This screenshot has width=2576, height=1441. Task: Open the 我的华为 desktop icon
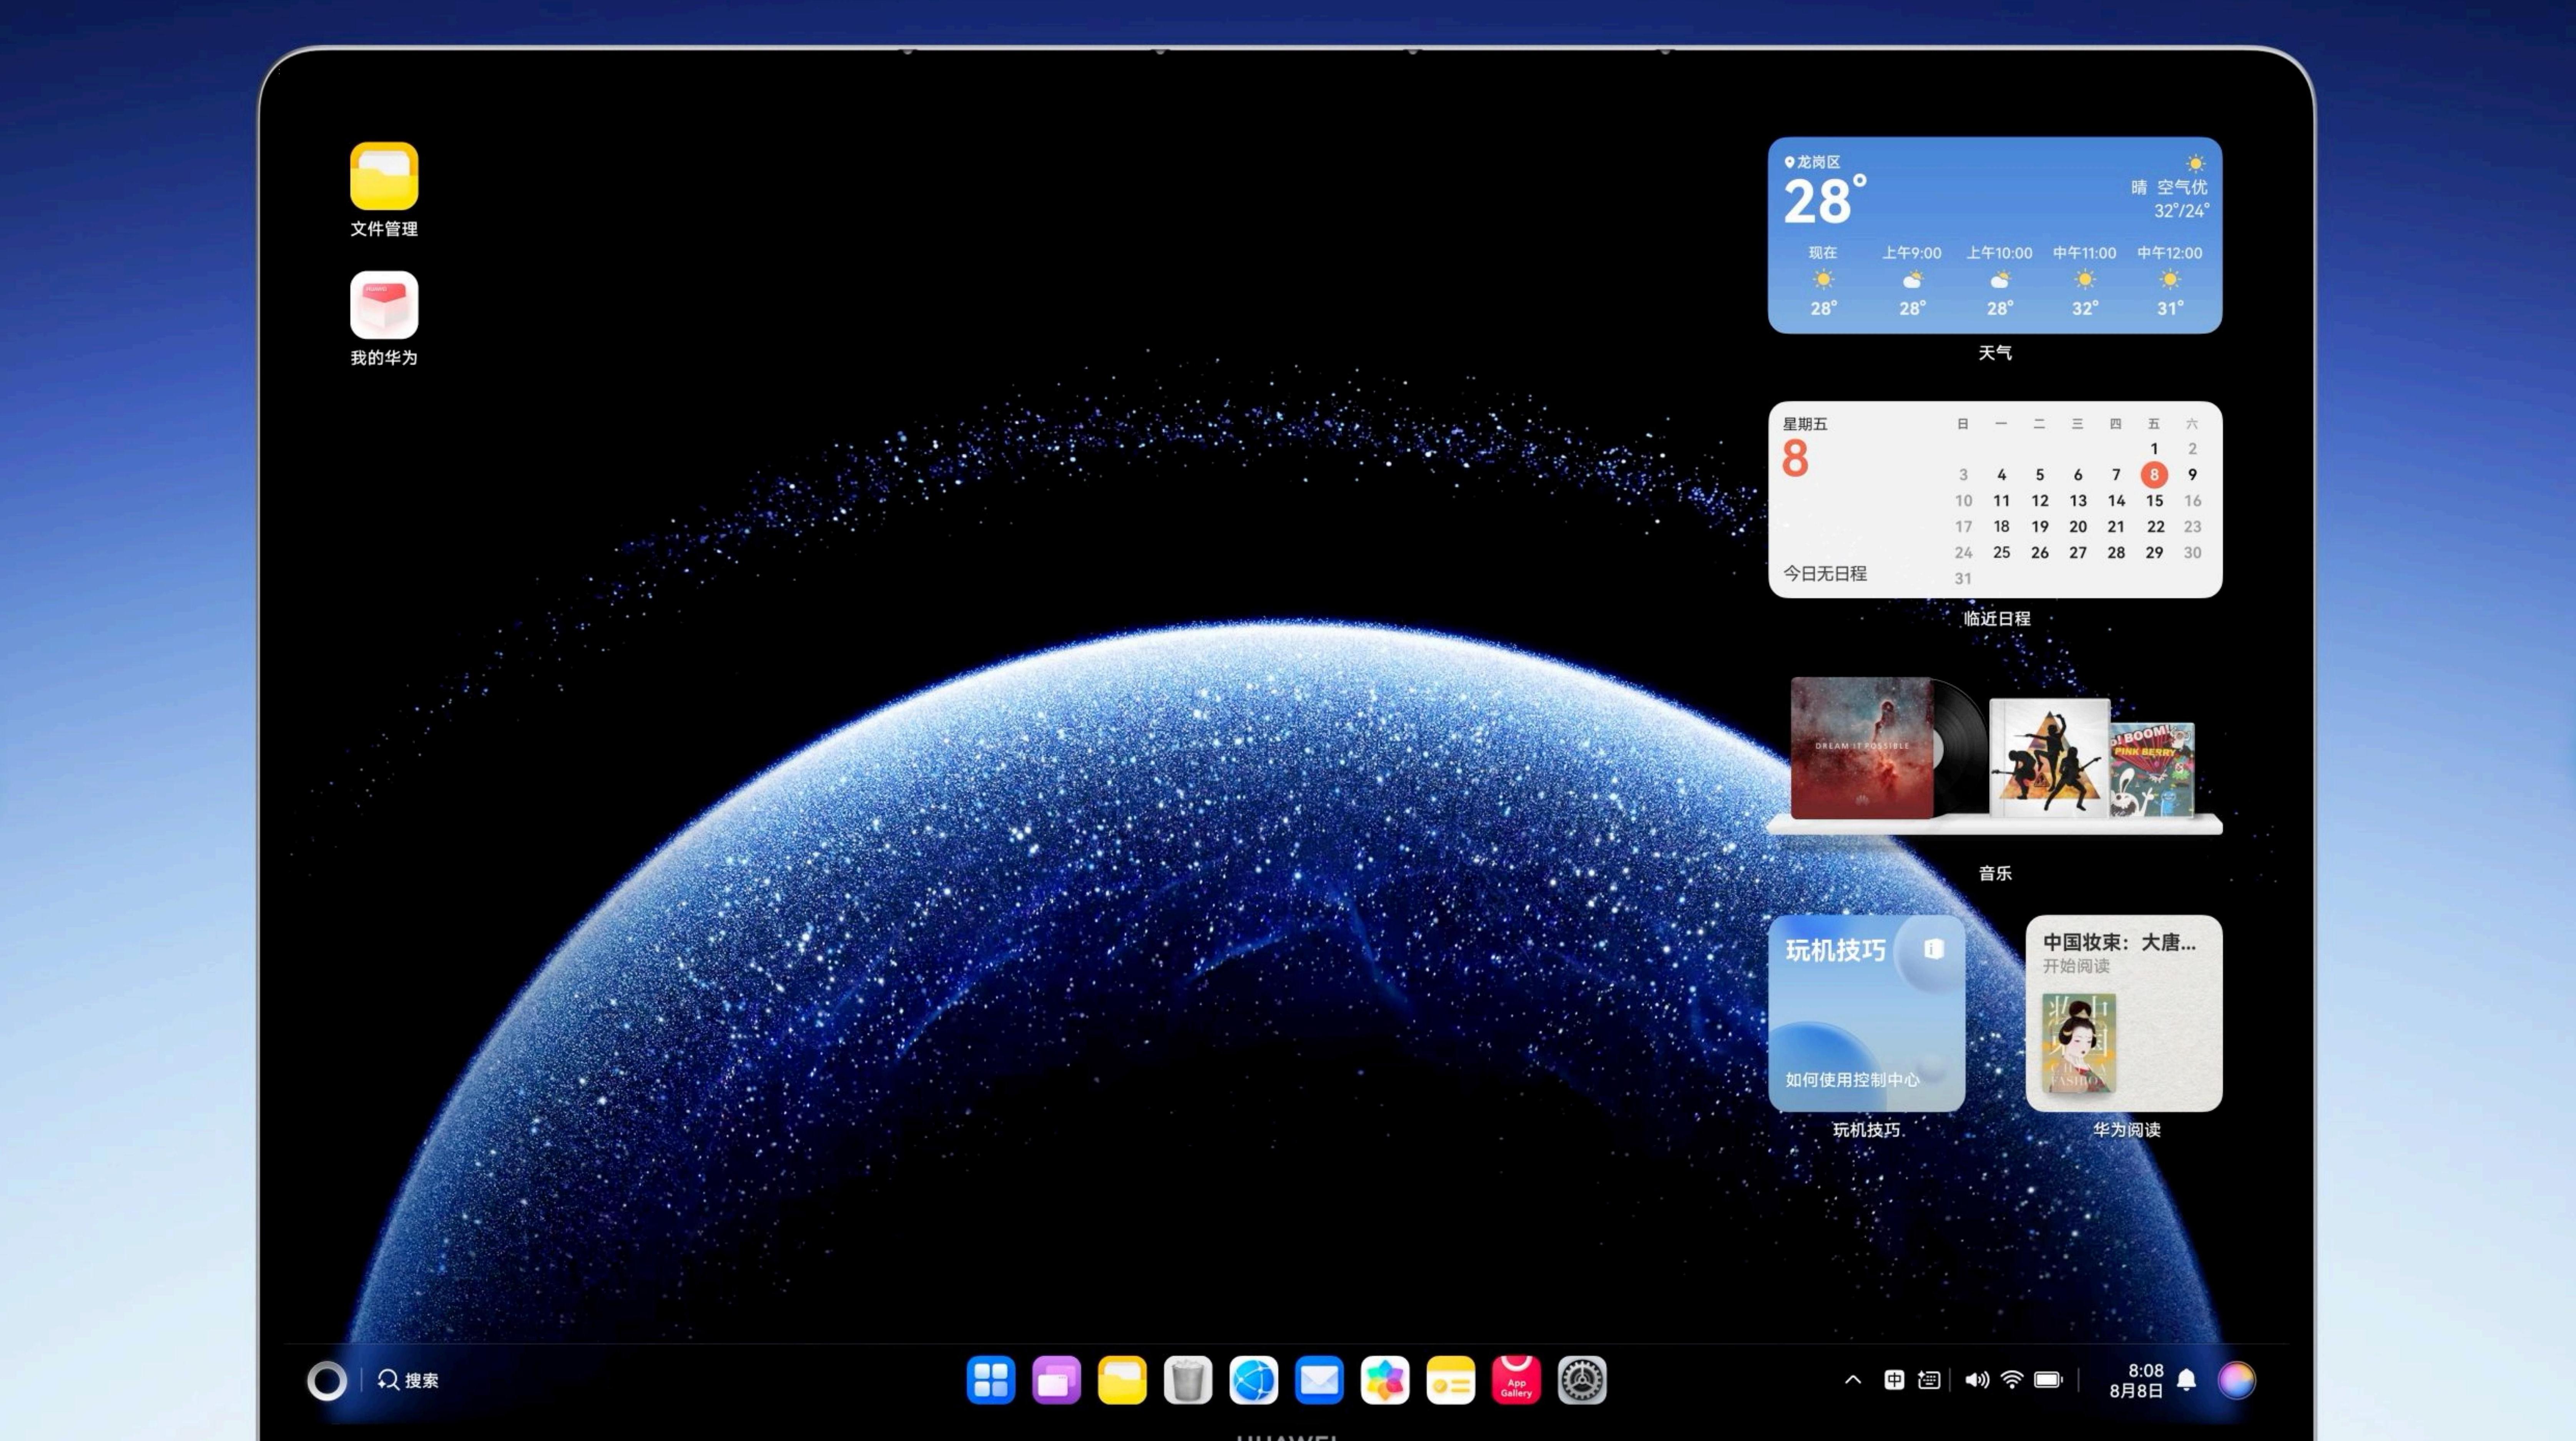[x=384, y=305]
